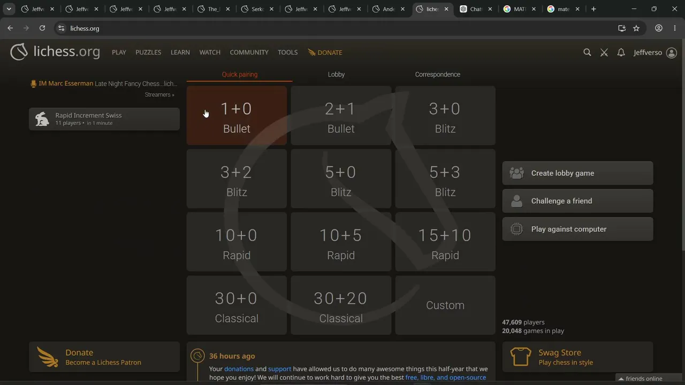
Task: Click Play against computer
Action: click(x=577, y=229)
